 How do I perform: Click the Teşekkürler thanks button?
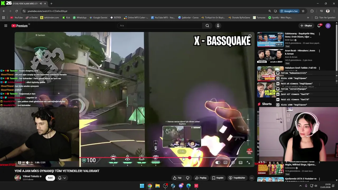[237, 178]
